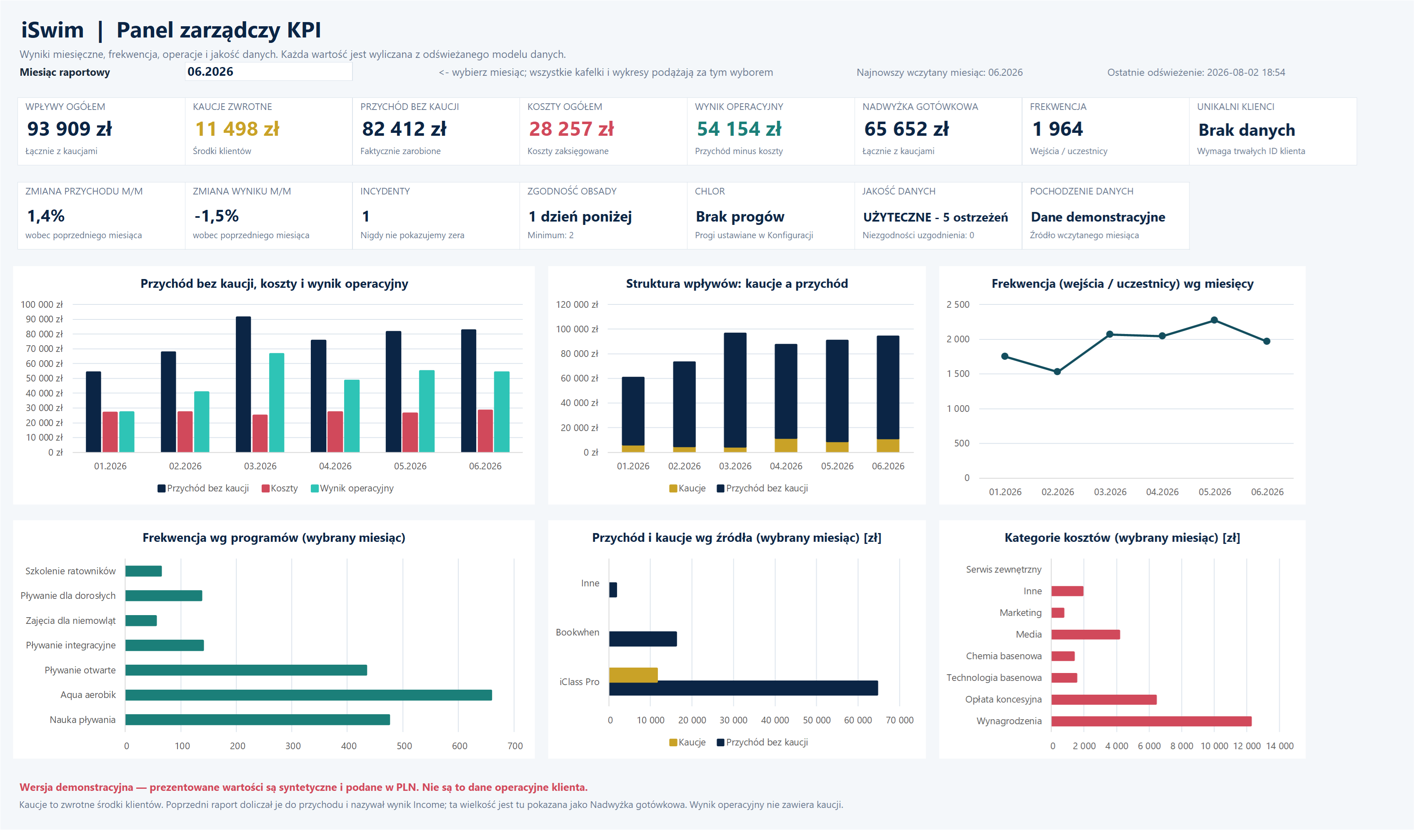Click the "Minimum: 2" note under Zgodność obsady
This screenshot has height=830, width=1414.
click(x=550, y=236)
